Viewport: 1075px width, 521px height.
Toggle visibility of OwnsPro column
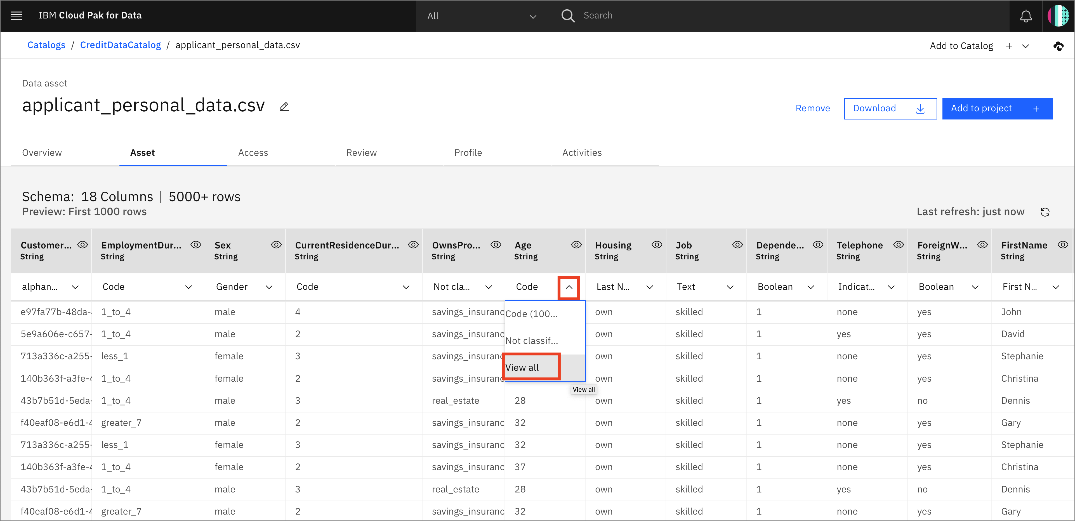[x=495, y=245]
